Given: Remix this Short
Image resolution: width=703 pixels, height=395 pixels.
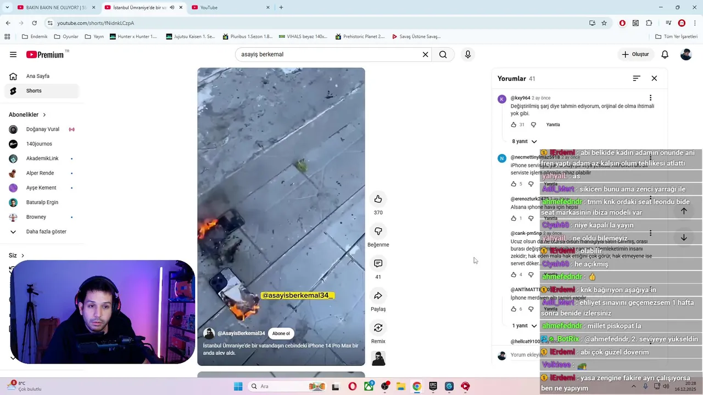Looking at the screenshot, I should [x=378, y=328].
